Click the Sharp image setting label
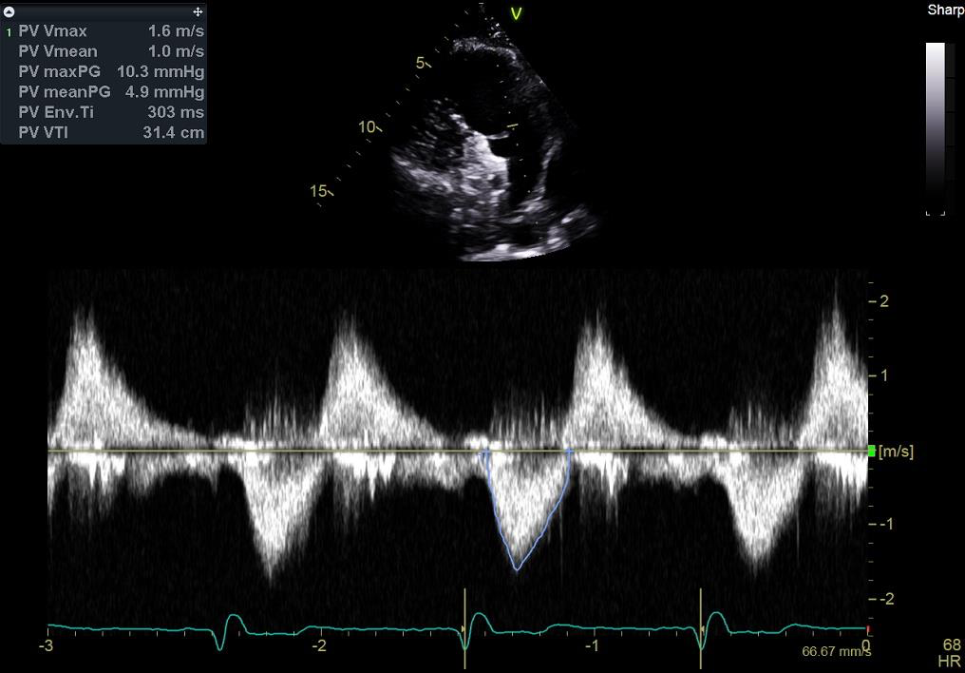 coord(945,10)
